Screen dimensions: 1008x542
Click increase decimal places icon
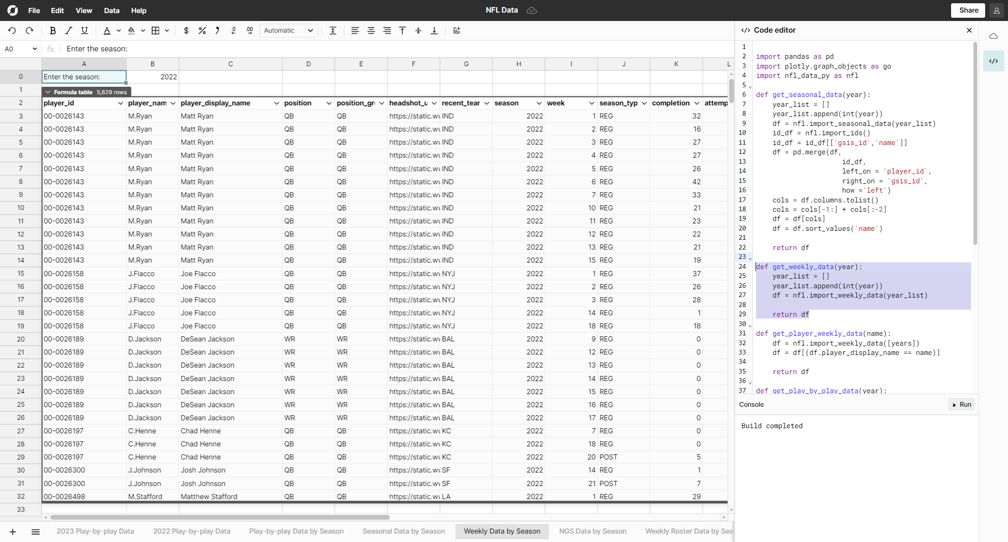(250, 30)
